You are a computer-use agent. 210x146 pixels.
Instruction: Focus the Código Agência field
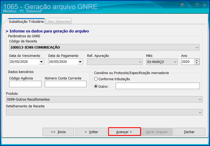[25, 84]
